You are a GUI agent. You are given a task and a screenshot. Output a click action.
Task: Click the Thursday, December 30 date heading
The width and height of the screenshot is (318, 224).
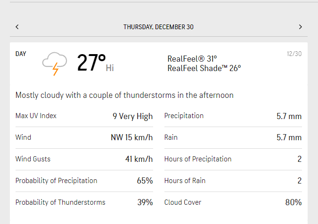coord(158,27)
